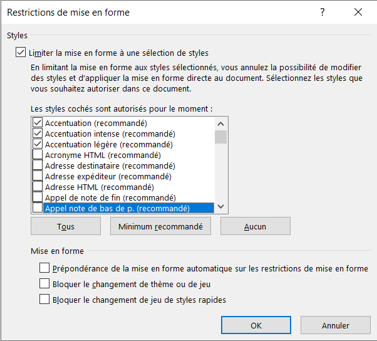Choose Minimum recommandé button
Image resolution: width=377 pixels, height=341 pixels.
(160, 226)
